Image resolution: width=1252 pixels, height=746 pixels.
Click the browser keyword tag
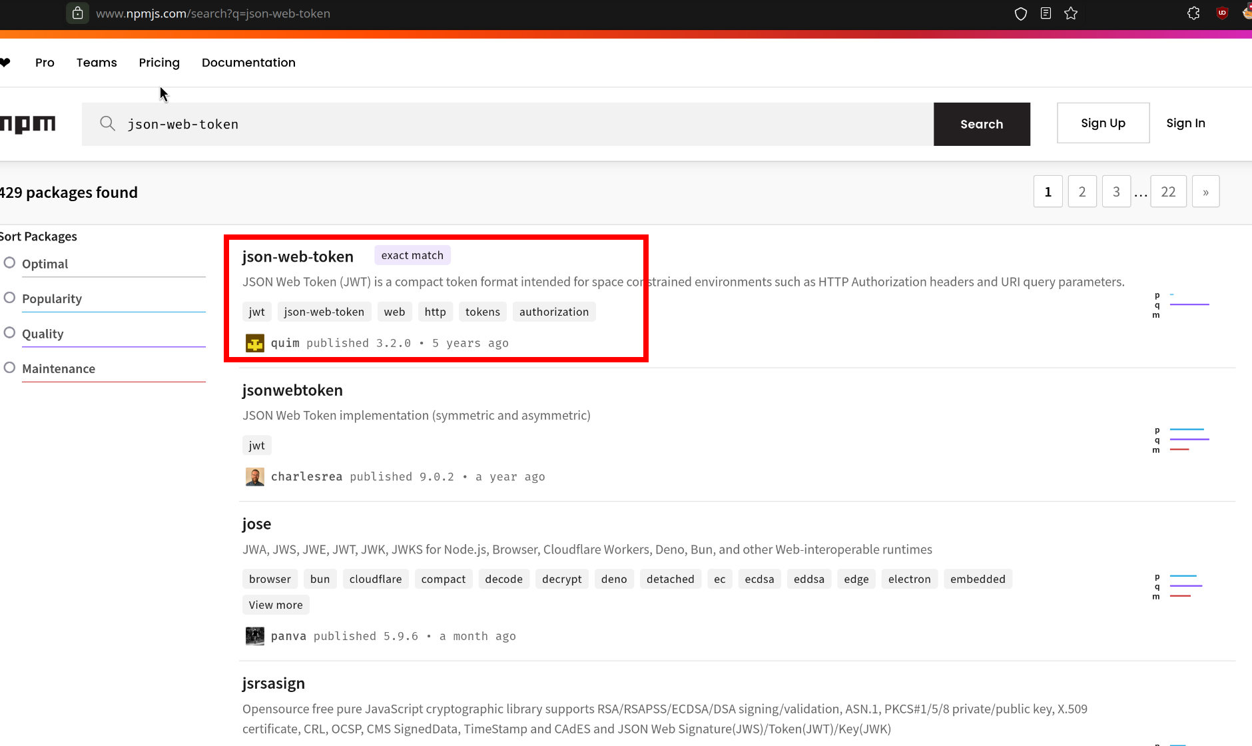coord(270,579)
